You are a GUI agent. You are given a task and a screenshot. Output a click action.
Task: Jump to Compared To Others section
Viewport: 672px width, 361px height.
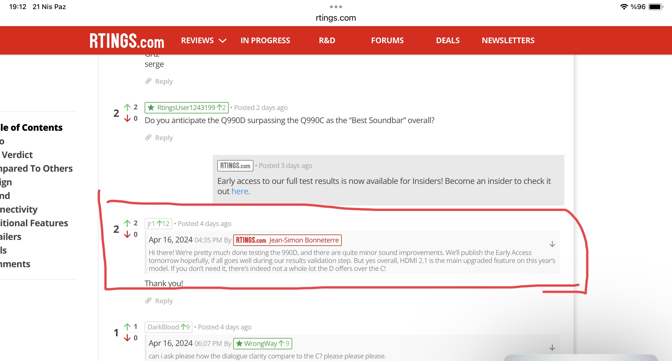[36, 169]
